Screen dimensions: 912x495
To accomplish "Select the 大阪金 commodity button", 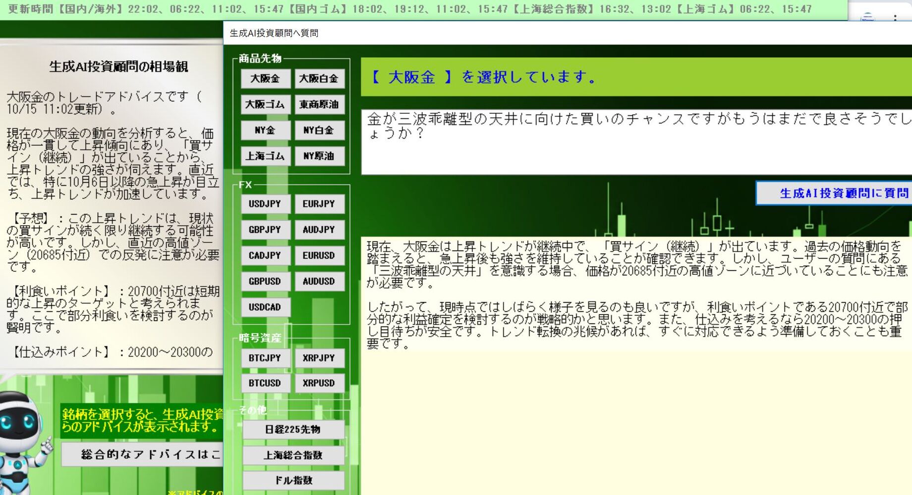I will (265, 79).
